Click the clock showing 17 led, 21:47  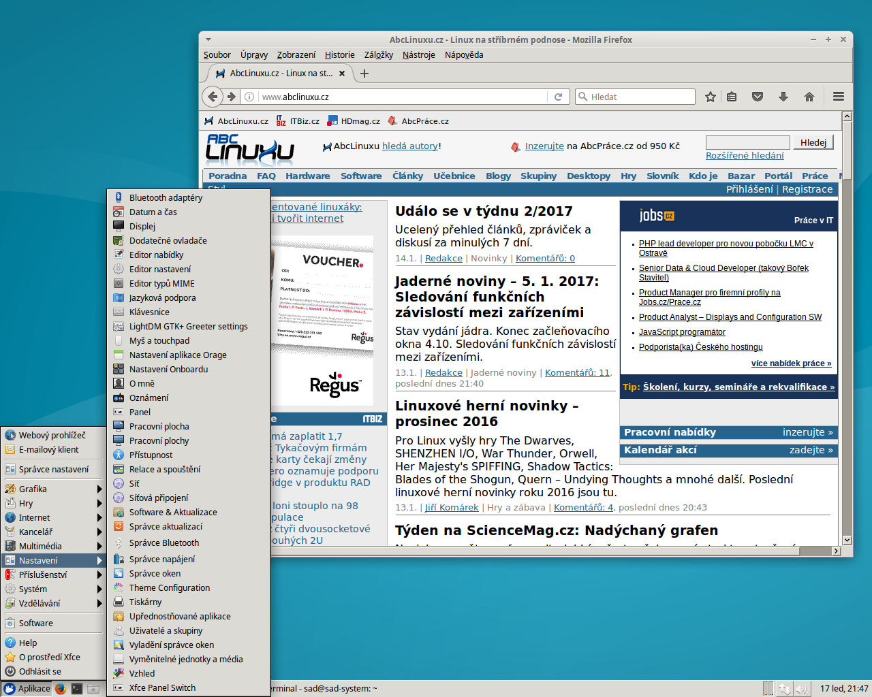pyautogui.click(x=843, y=688)
